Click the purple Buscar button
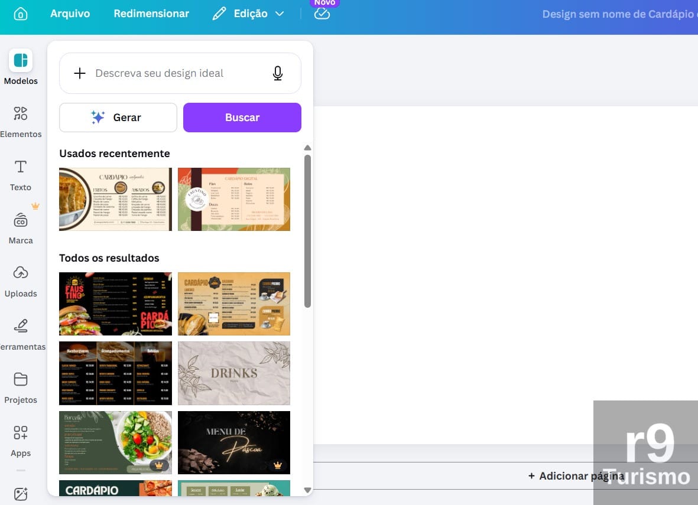 click(242, 118)
